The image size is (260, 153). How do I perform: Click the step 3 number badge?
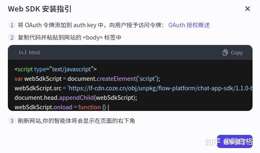(x=12, y=121)
